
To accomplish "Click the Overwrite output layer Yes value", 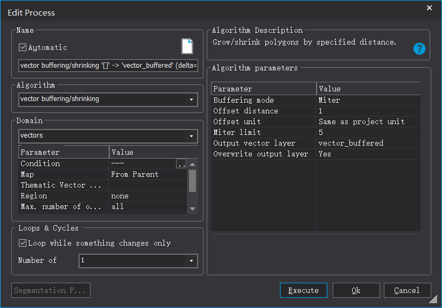I will (x=368, y=154).
